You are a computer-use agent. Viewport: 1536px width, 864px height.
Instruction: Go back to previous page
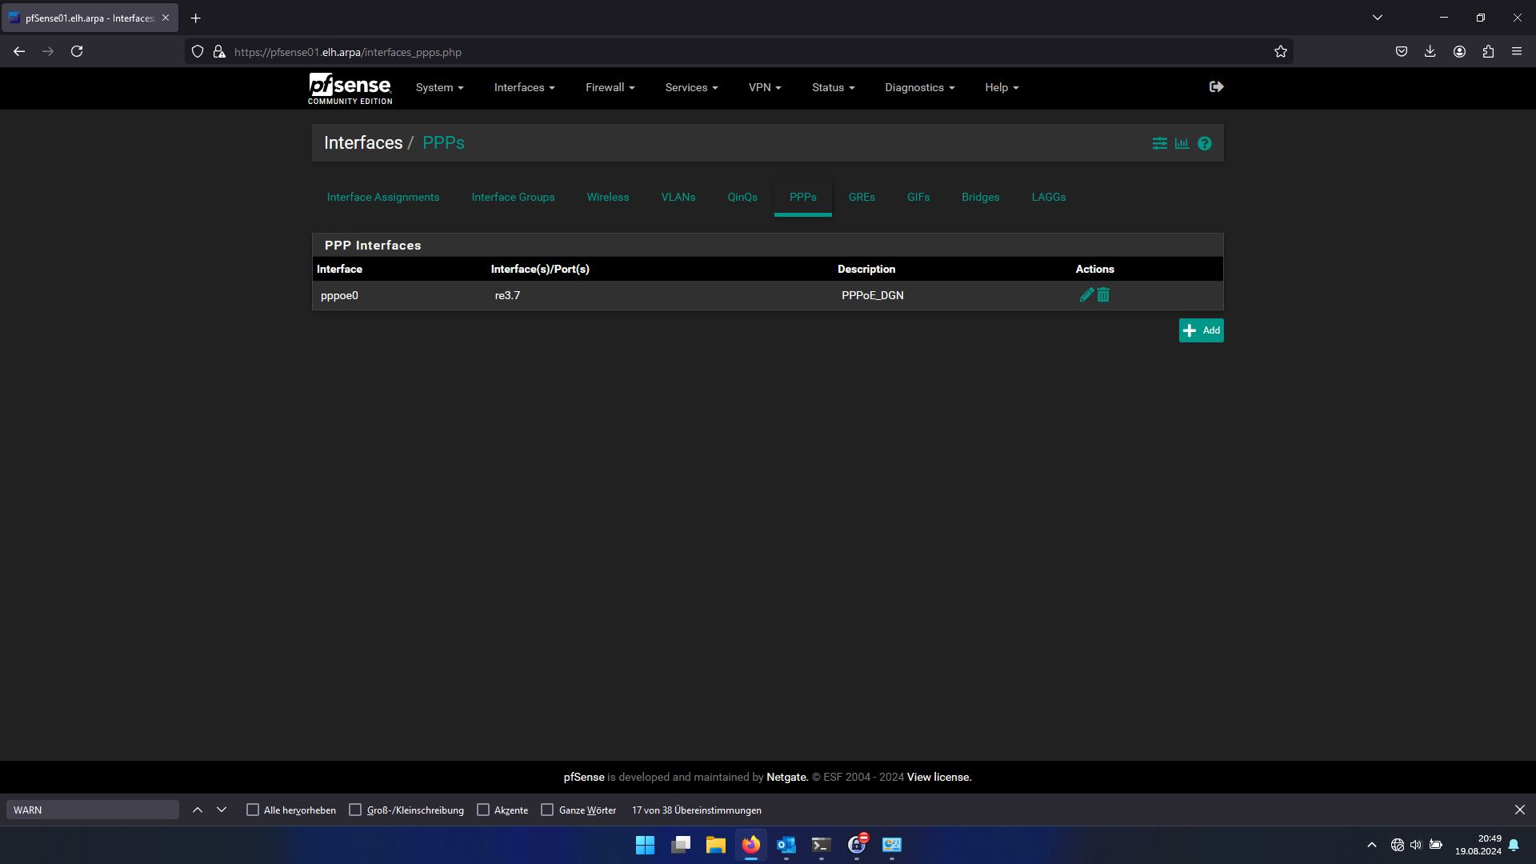pos(19,52)
